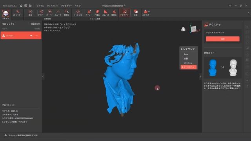
Task: Choose point cloud Overlap (オーバー) tool
Action: (50, 13)
